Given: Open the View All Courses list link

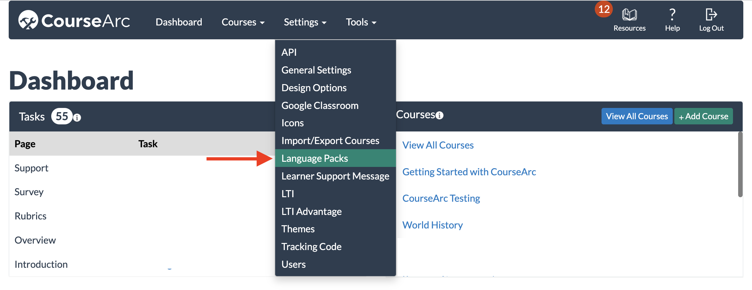Looking at the screenshot, I should pos(438,145).
